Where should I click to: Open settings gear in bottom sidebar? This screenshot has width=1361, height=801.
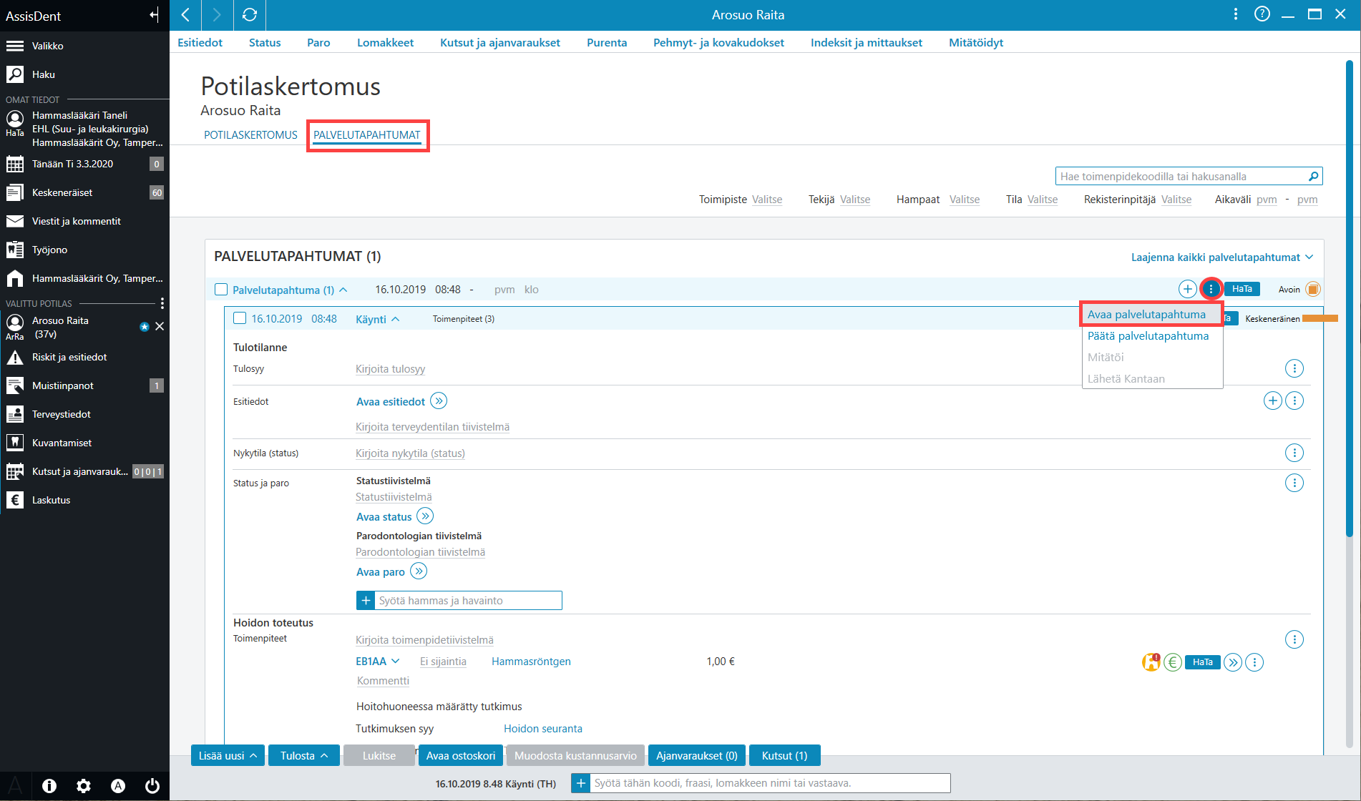tap(84, 786)
